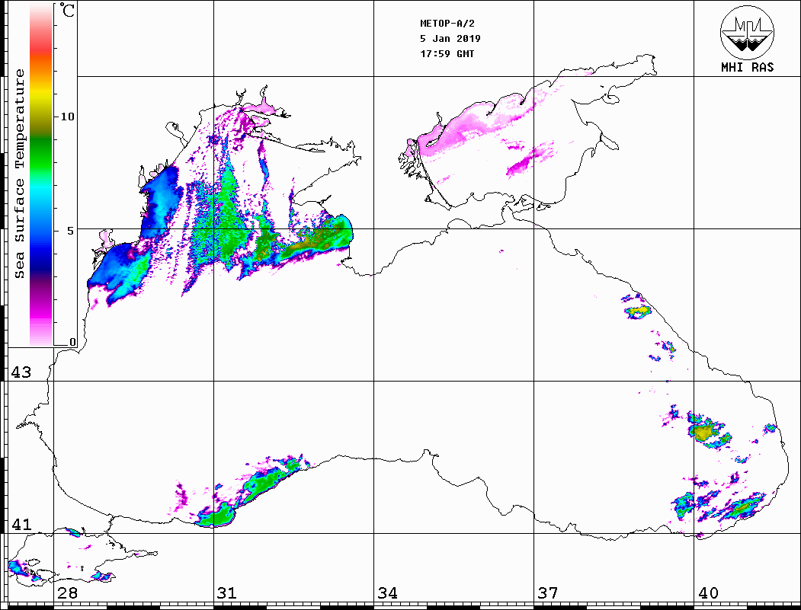Screen dimensions: 801x610
Task: Click the '0' tick on temperature scale
Action: click(72, 343)
